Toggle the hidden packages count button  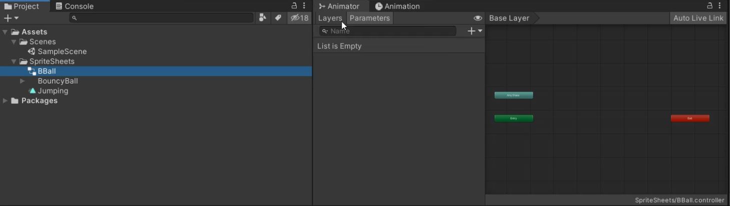click(300, 18)
